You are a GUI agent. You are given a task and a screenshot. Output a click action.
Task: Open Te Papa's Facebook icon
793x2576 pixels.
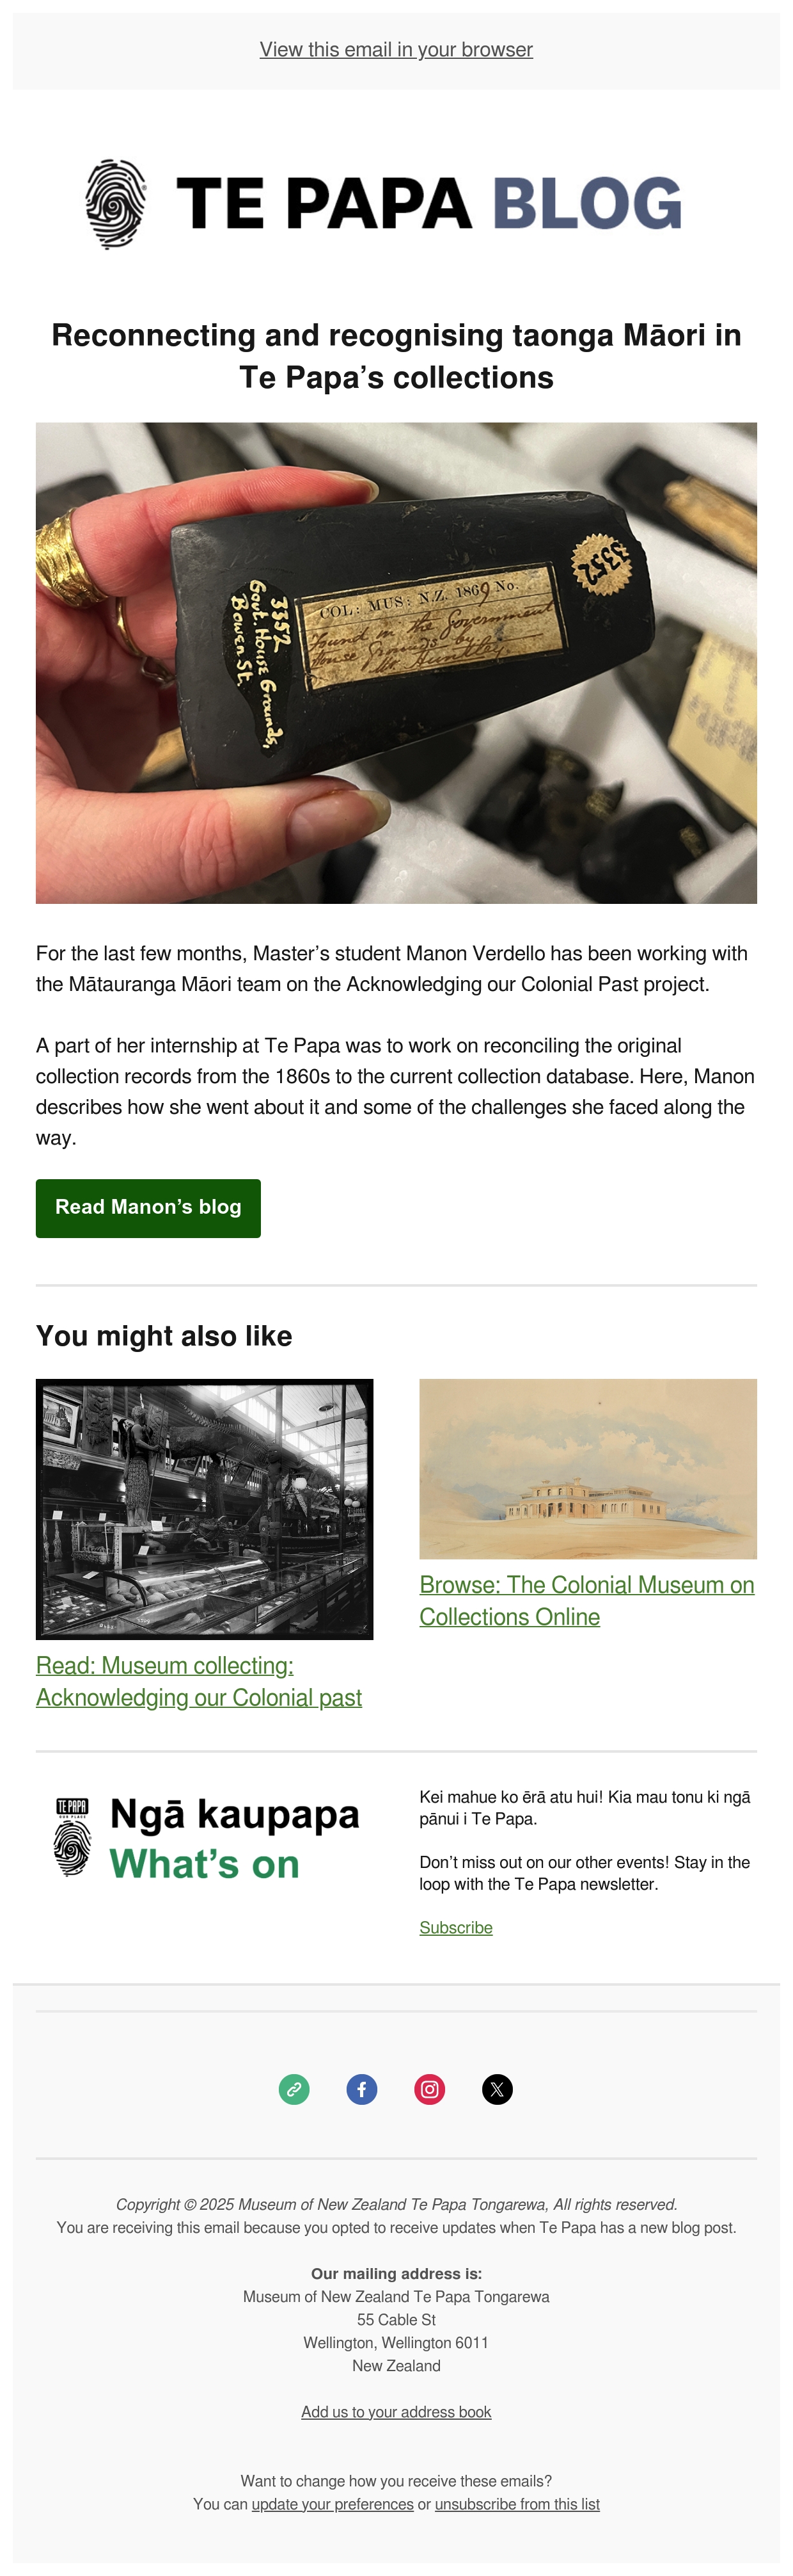(361, 2089)
